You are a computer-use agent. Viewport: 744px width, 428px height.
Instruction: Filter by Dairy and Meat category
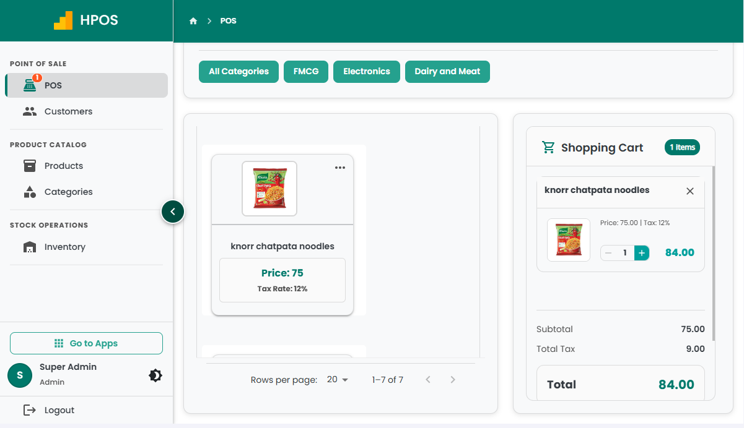(x=447, y=72)
